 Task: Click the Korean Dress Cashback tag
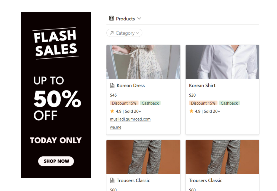150,103
